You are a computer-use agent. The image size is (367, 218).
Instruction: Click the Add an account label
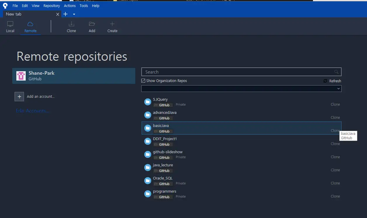41,97
